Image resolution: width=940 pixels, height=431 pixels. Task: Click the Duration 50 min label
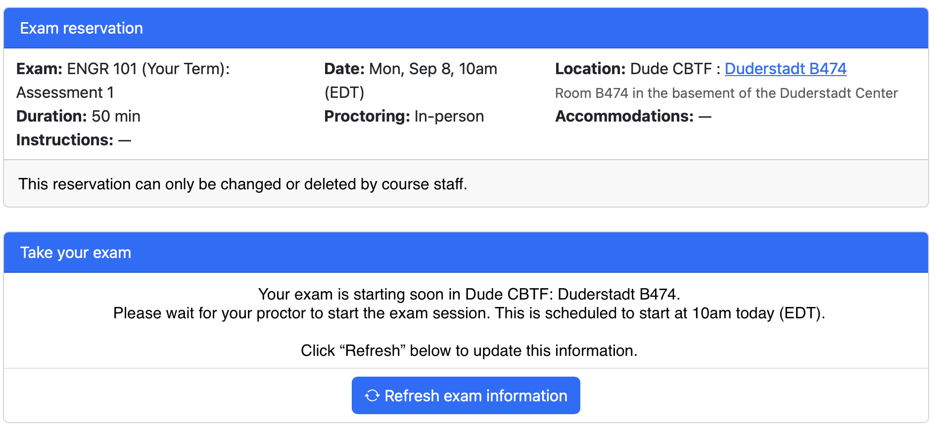[78, 116]
